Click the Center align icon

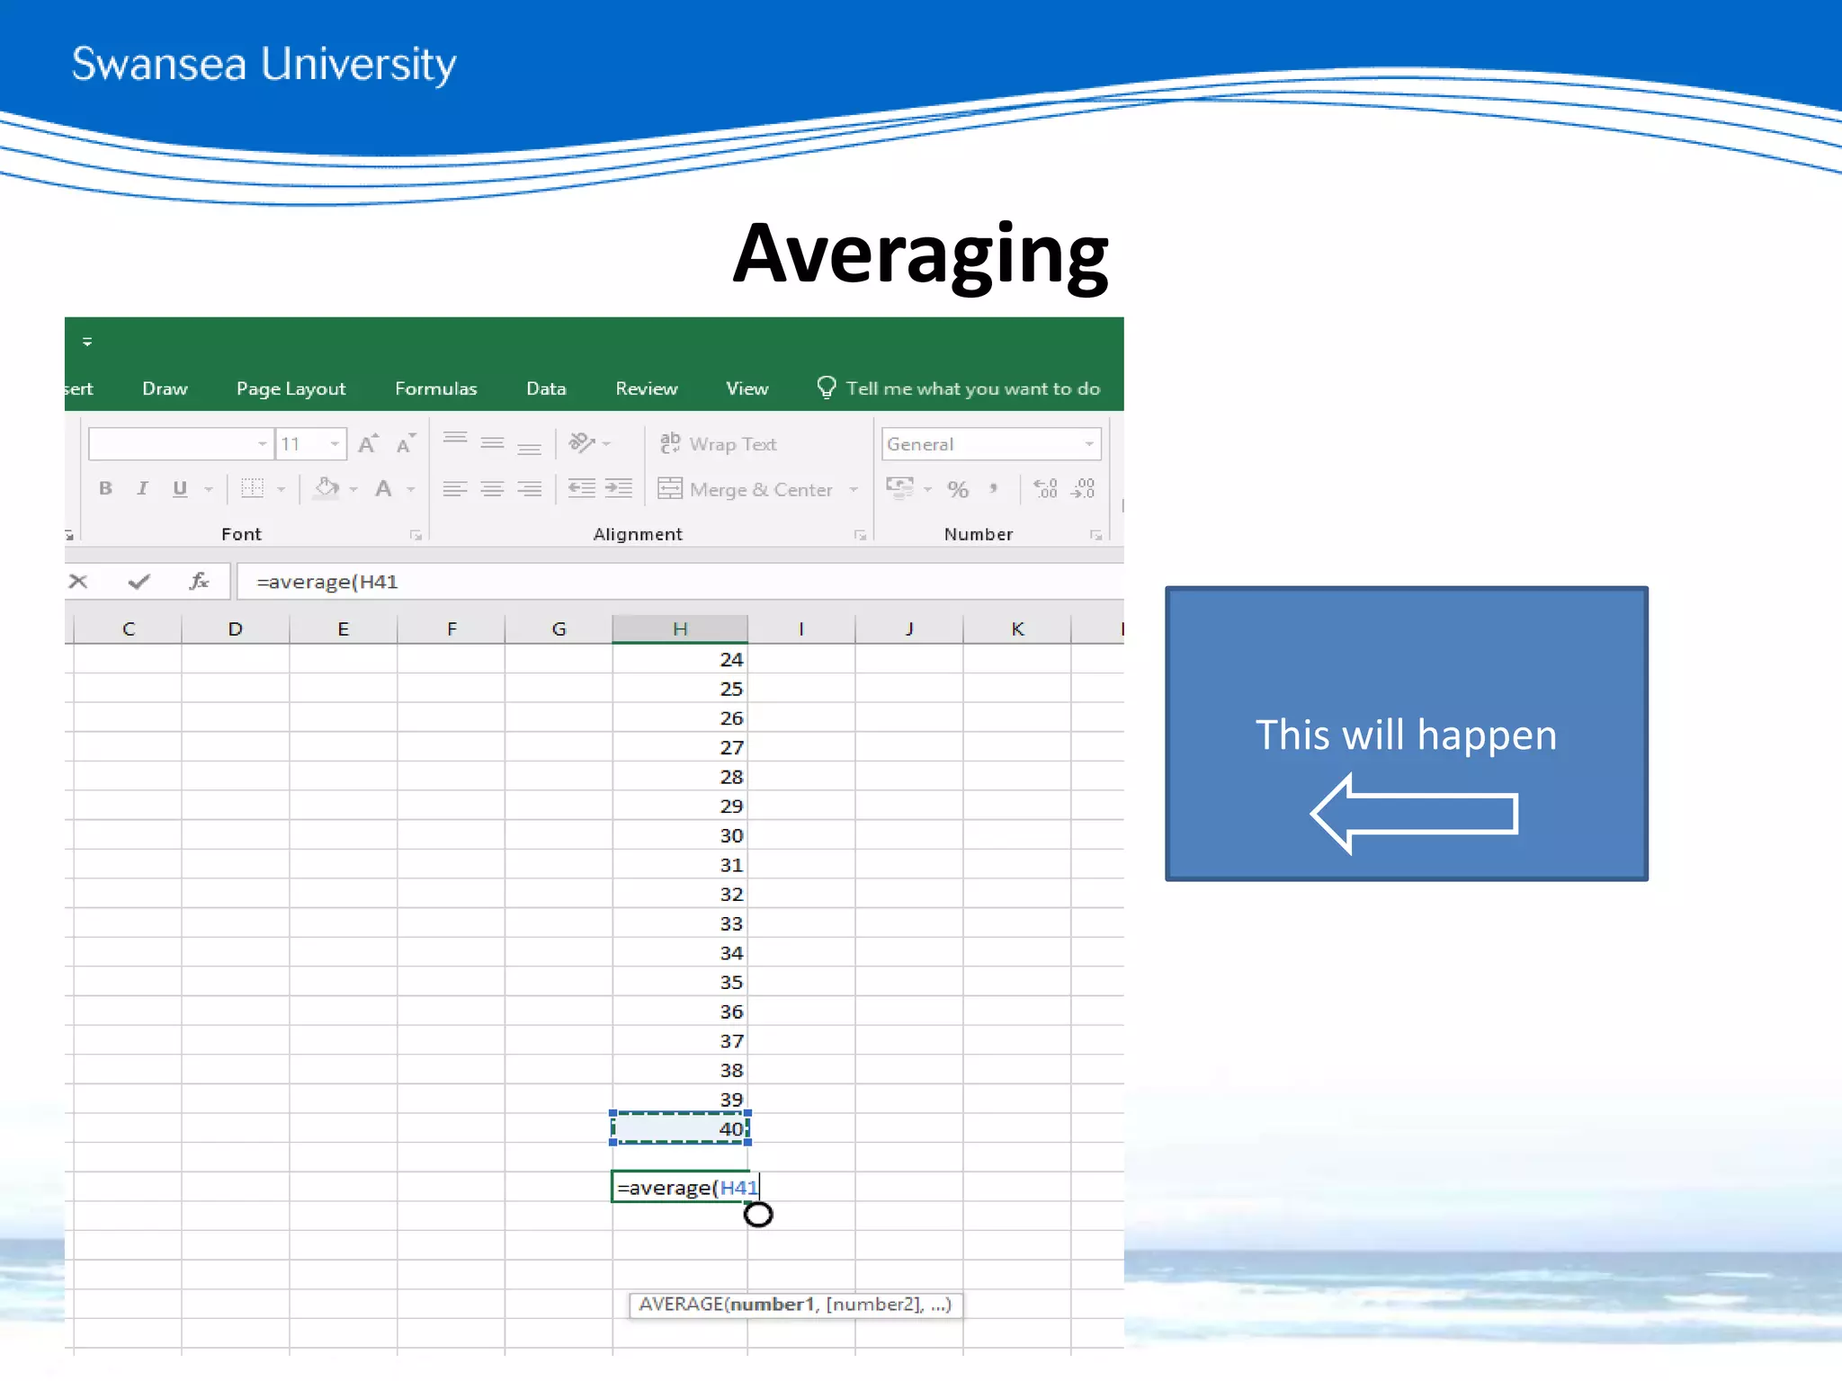[492, 488]
